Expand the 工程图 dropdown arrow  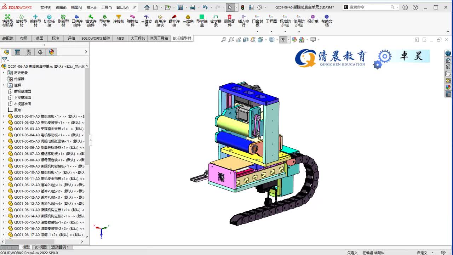click(x=271, y=31)
